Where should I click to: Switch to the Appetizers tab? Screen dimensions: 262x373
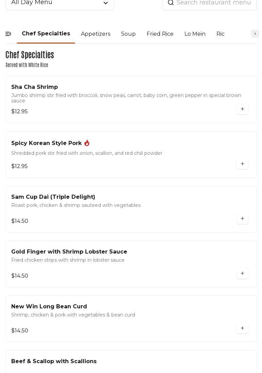pos(96,34)
